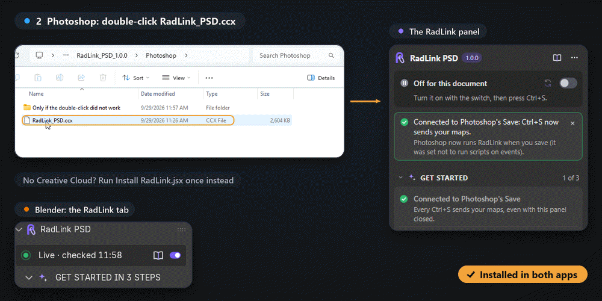Click the document icon of RadLink_PSD.ccx
Viewport: 602px width, 301px height.
pos(27,120)
